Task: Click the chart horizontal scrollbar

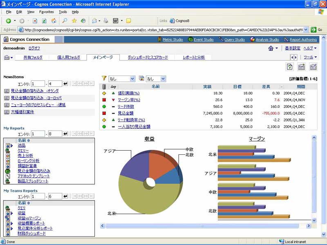Action: tap(202, 226)
